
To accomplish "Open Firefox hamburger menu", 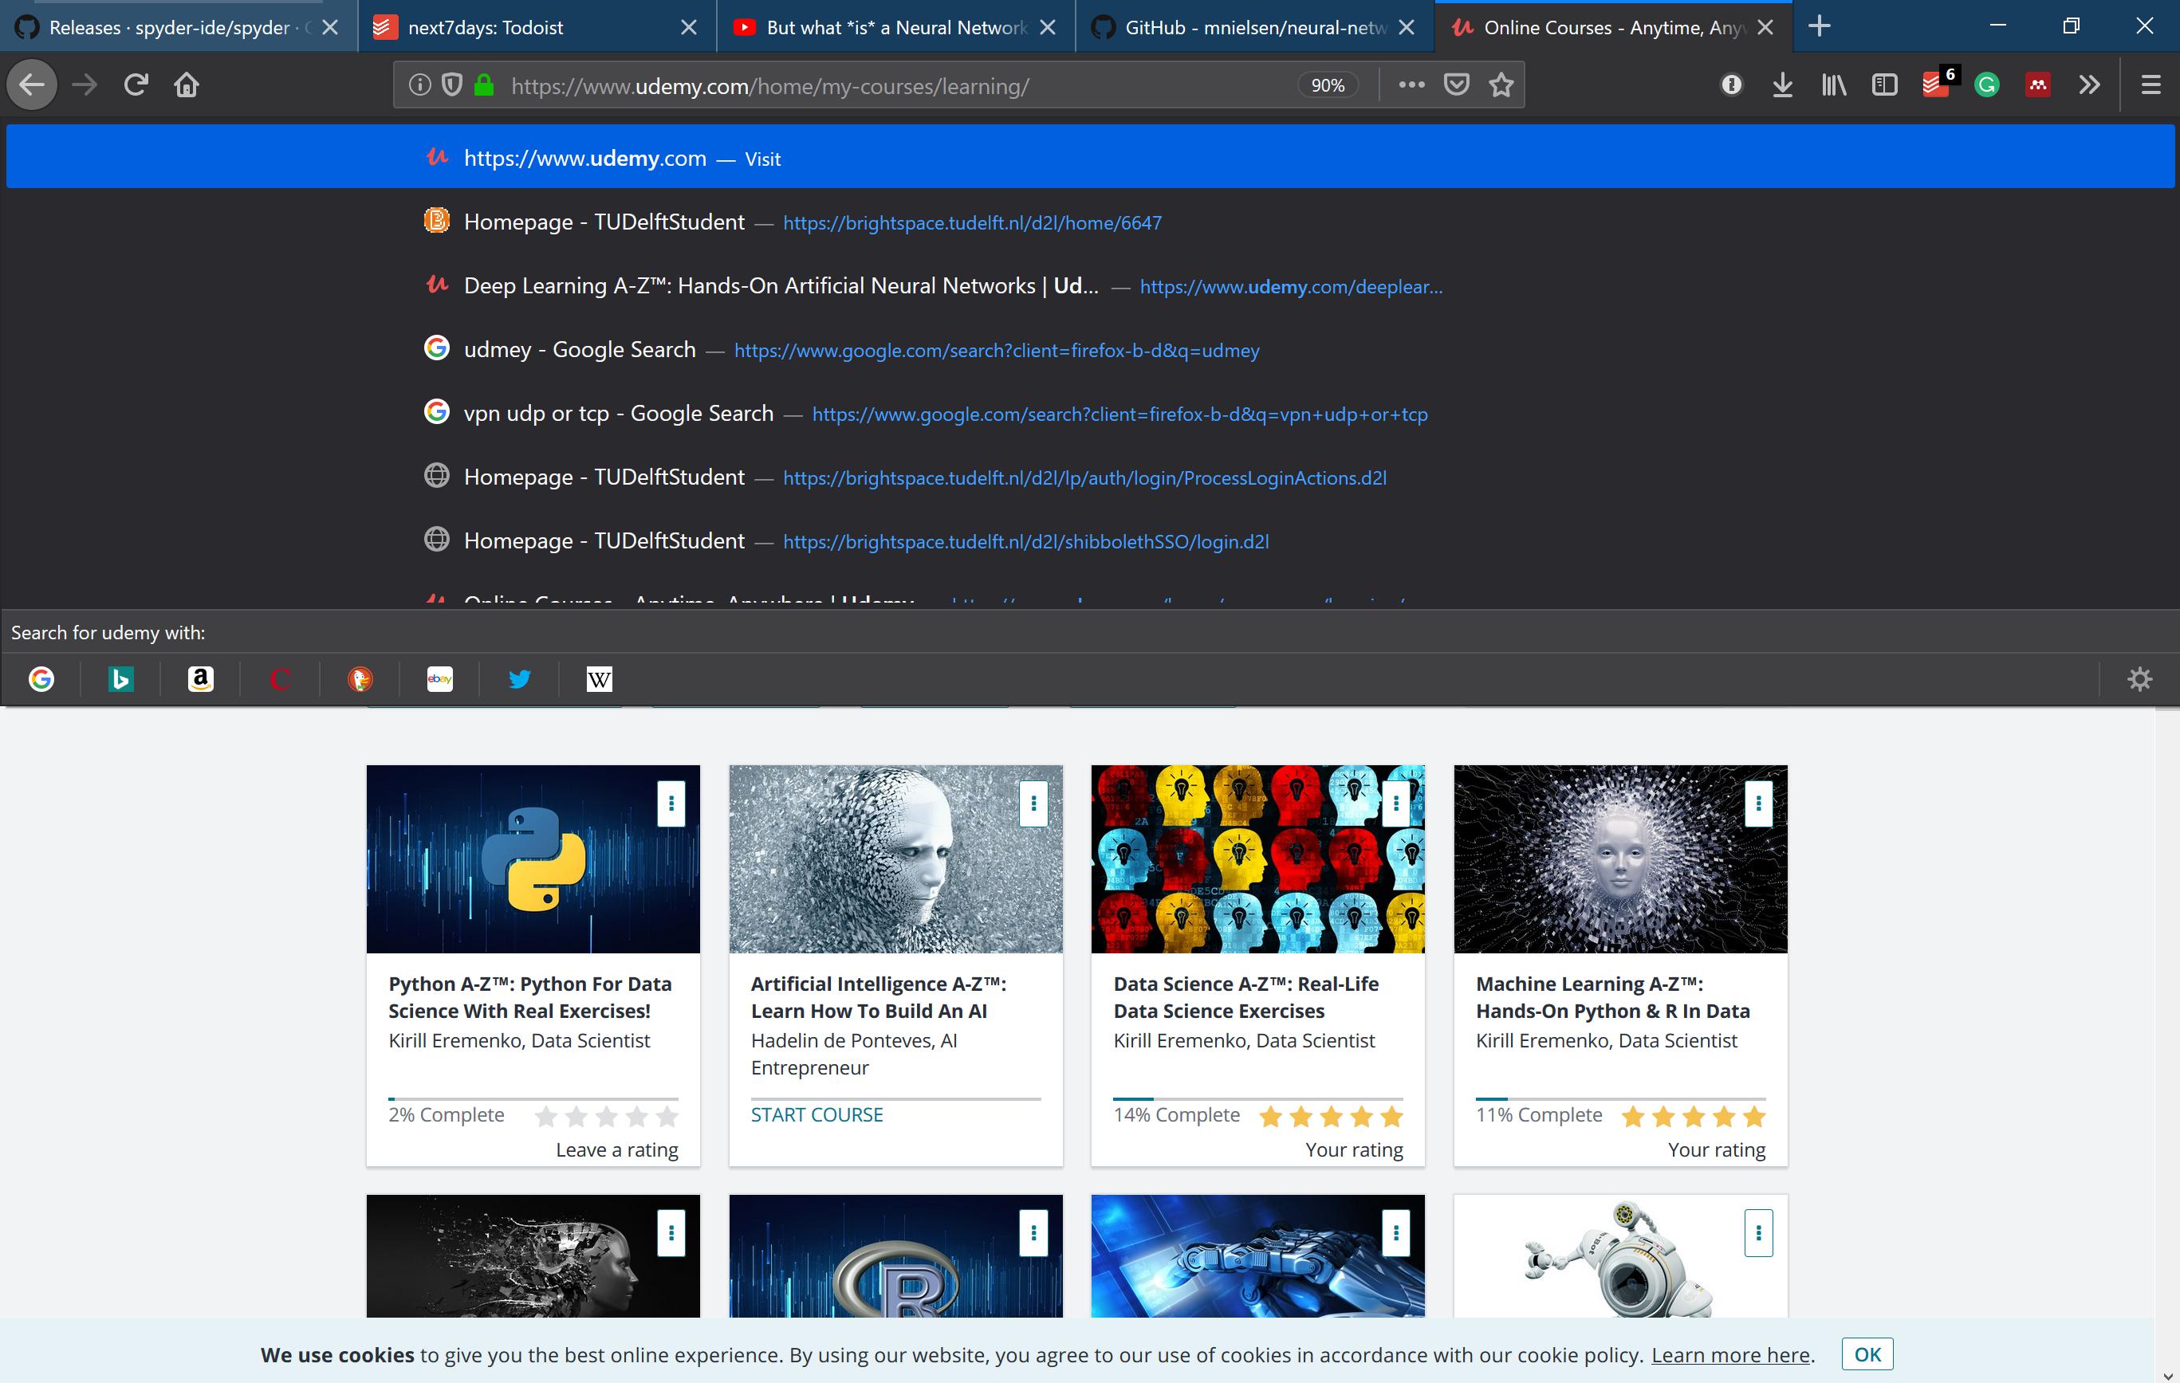I will [2151, 85].
